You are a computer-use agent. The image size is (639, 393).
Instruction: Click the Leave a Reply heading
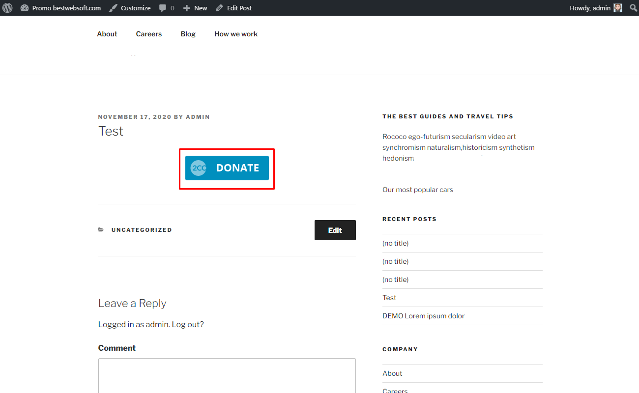(x=132, y=303)
